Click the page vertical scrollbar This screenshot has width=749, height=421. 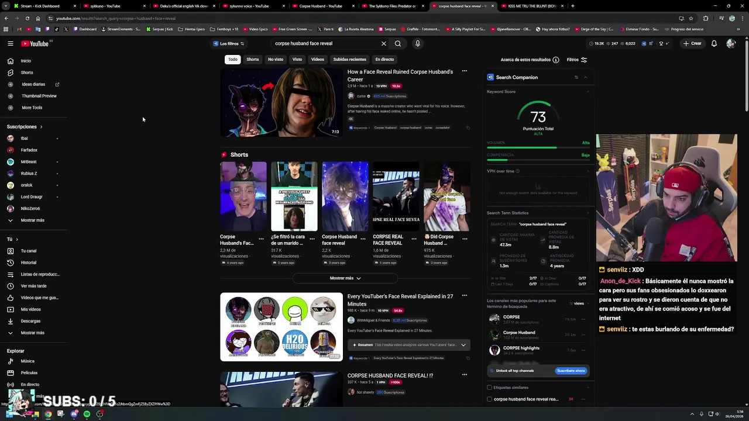pos(746,76)
